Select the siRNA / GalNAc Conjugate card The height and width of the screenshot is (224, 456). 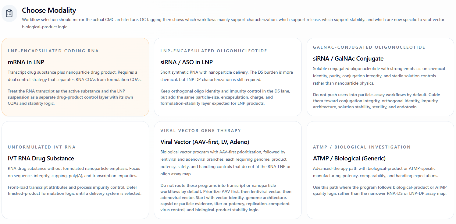coord(380,77)
